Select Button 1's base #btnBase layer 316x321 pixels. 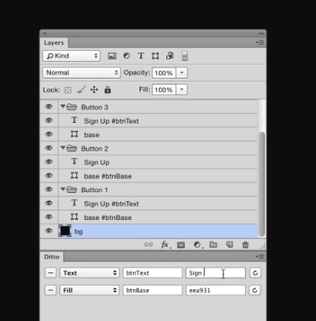pos(158,217)
